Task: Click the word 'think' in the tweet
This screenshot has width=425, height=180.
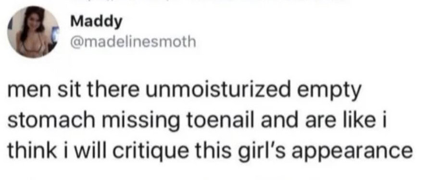Action: [x=30, y=151]
